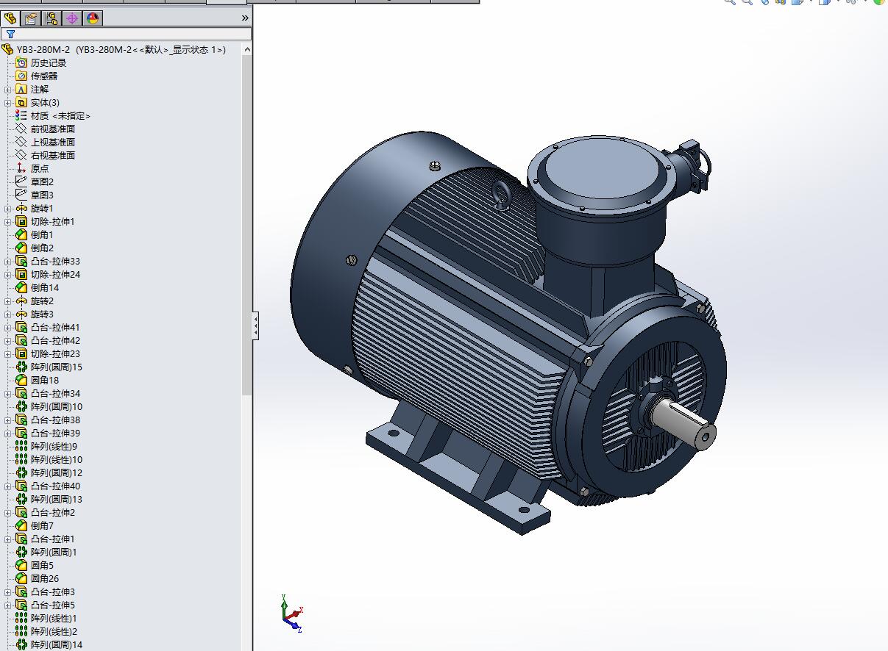Expand the 注解 annotations folder

click(8, 90)
